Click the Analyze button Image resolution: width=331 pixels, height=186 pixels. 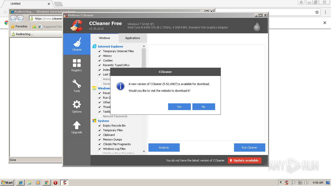164,148
